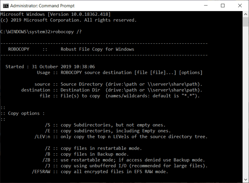Click the 'Robust File Copy for Windows' heading
The image size is (249, 183).
(97, 49)
